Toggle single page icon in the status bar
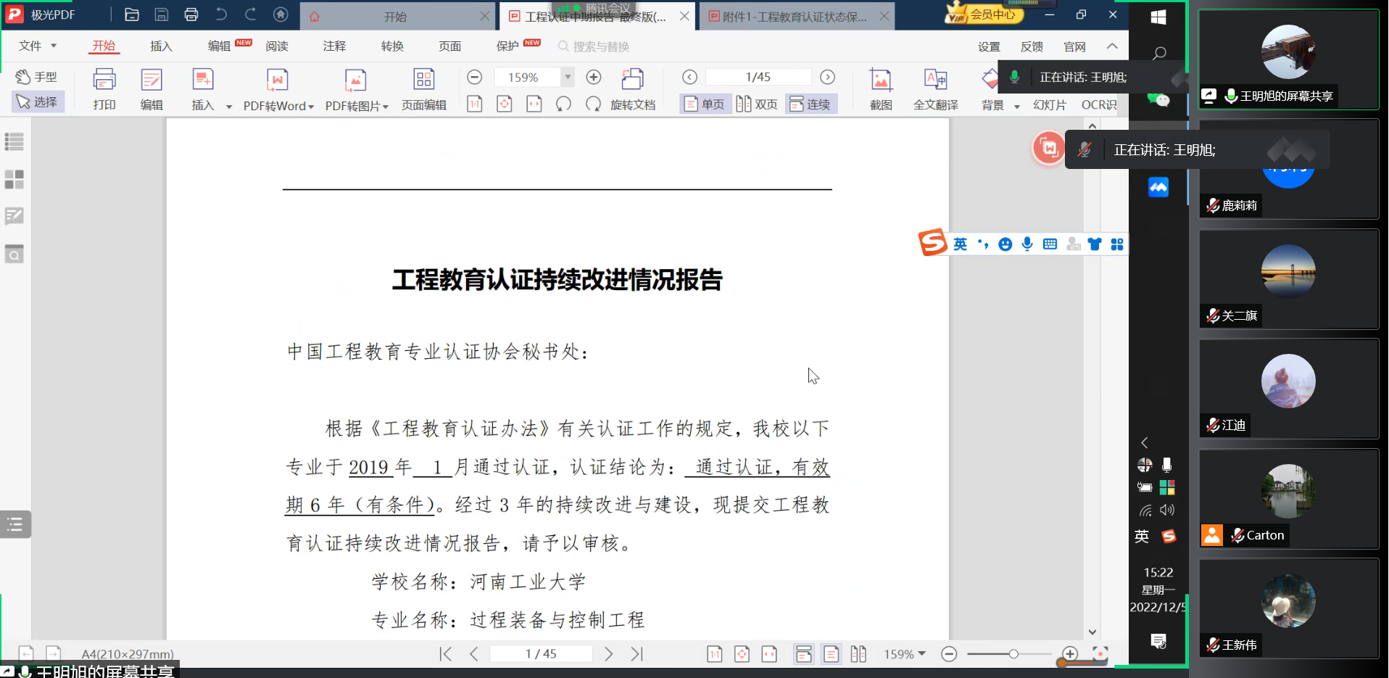Screen dimensions: 1389x678 coord(832,654)
